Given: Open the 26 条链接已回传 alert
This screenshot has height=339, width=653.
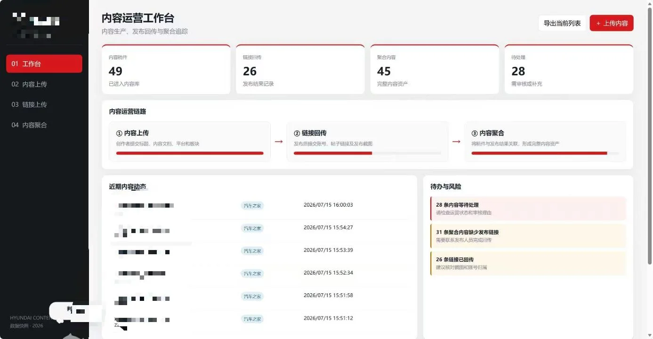Looking at the screenshot, I should point(528,263).
